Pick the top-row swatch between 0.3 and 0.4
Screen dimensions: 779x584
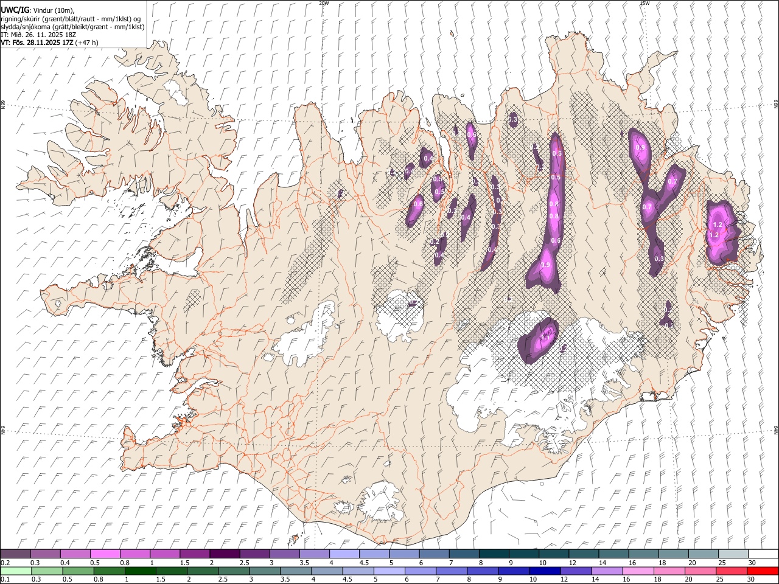coord(45,554)
